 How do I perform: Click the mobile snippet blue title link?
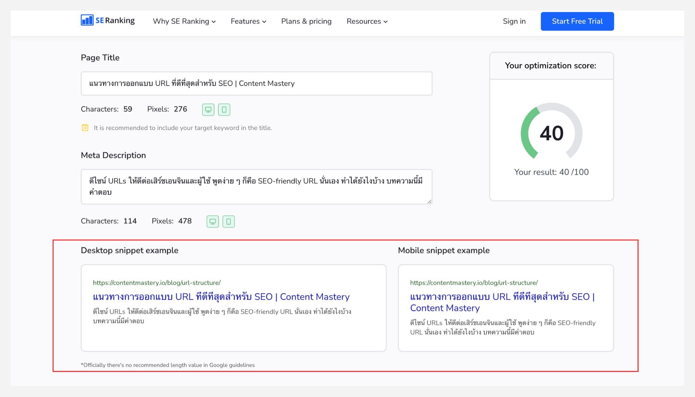(x=502, y=302)
